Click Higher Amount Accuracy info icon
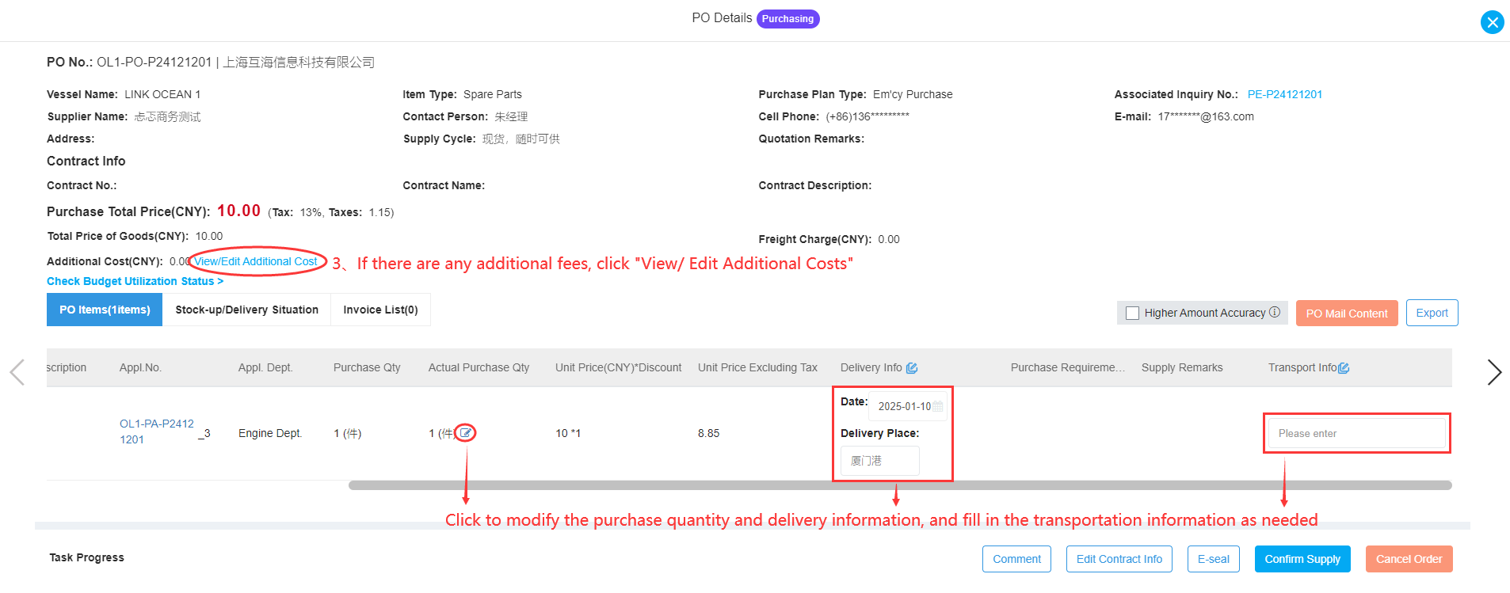1510x593 pixels. pos(1275,312)
